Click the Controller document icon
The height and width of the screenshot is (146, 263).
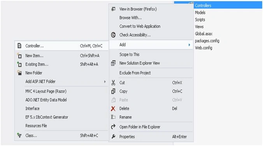click(19, 45)
